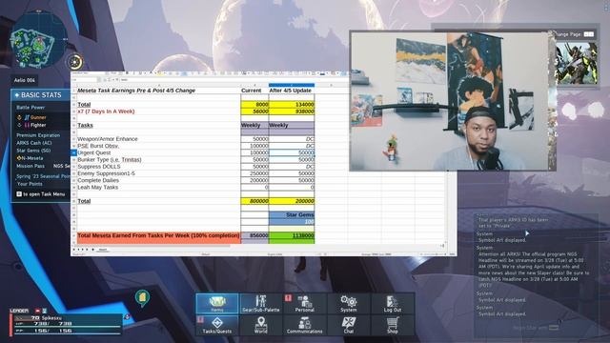Viewport: 610px width, 343px height.
Task: Select the yellow cell containing 134000
Action: (x=292, y=104)
